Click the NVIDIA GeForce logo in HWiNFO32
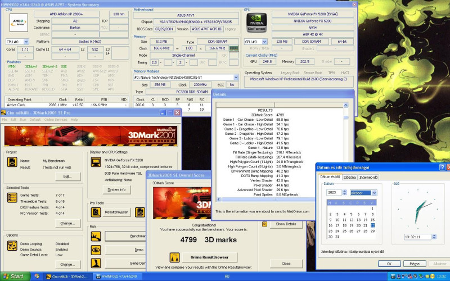 (x=256, y=22)
